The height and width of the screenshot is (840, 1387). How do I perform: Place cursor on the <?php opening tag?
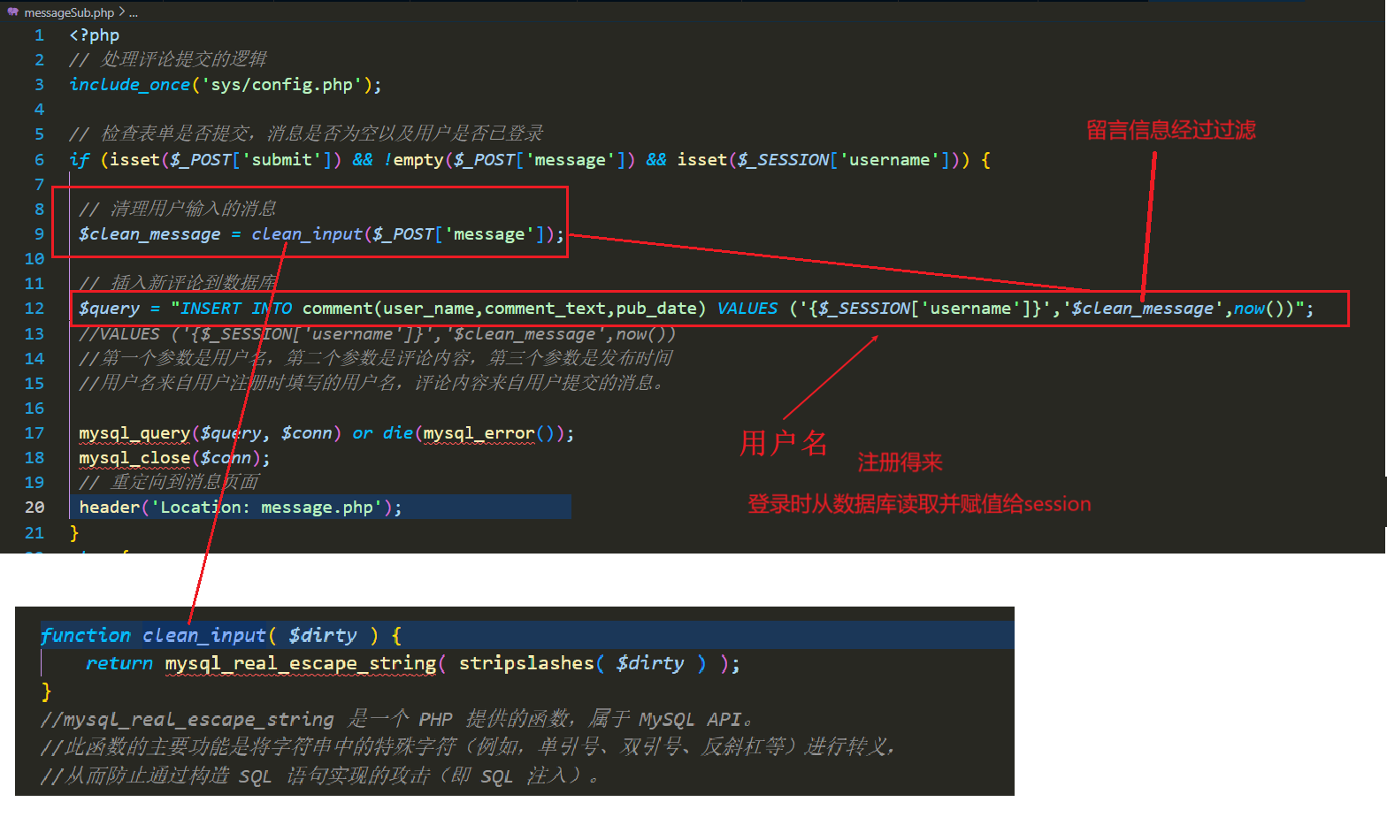pyautogui.click(x=94, y=35)
